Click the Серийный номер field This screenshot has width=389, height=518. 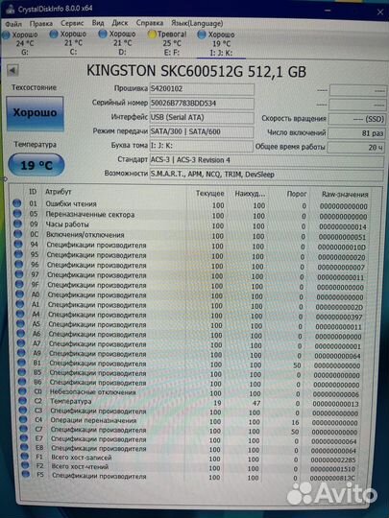pyautogui.click(x=202, y=103)
